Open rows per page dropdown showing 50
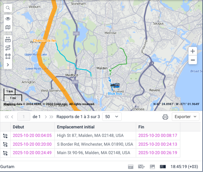203x172 pixels. (112, 117)
